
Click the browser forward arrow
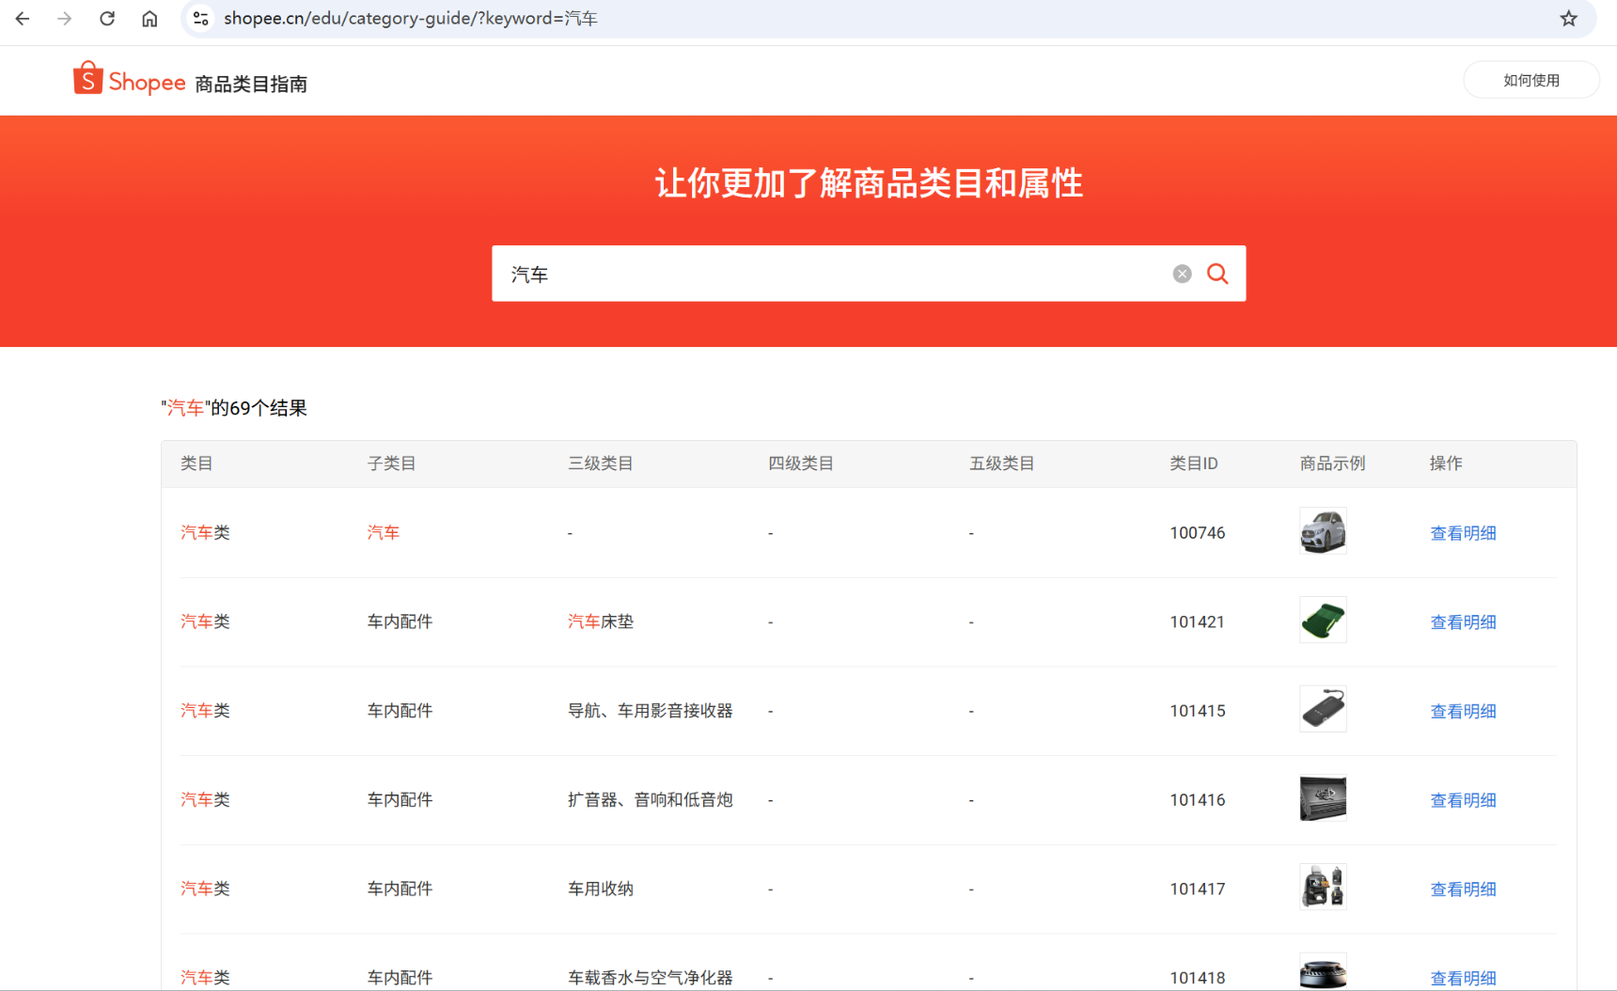(64, 19)
